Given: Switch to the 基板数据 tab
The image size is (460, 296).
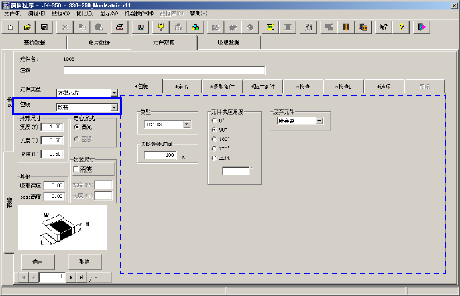Looking at the screenshot, I should point(34,42).
